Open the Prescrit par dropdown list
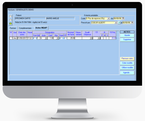 tap(116, 23)
